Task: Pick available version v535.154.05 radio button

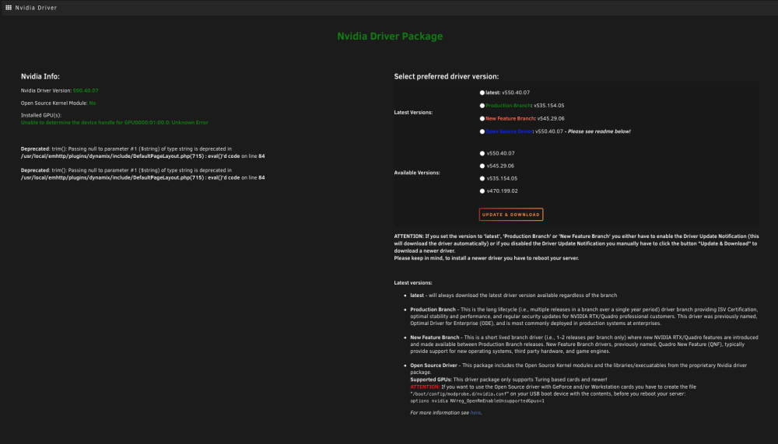Action: [482, 178]
